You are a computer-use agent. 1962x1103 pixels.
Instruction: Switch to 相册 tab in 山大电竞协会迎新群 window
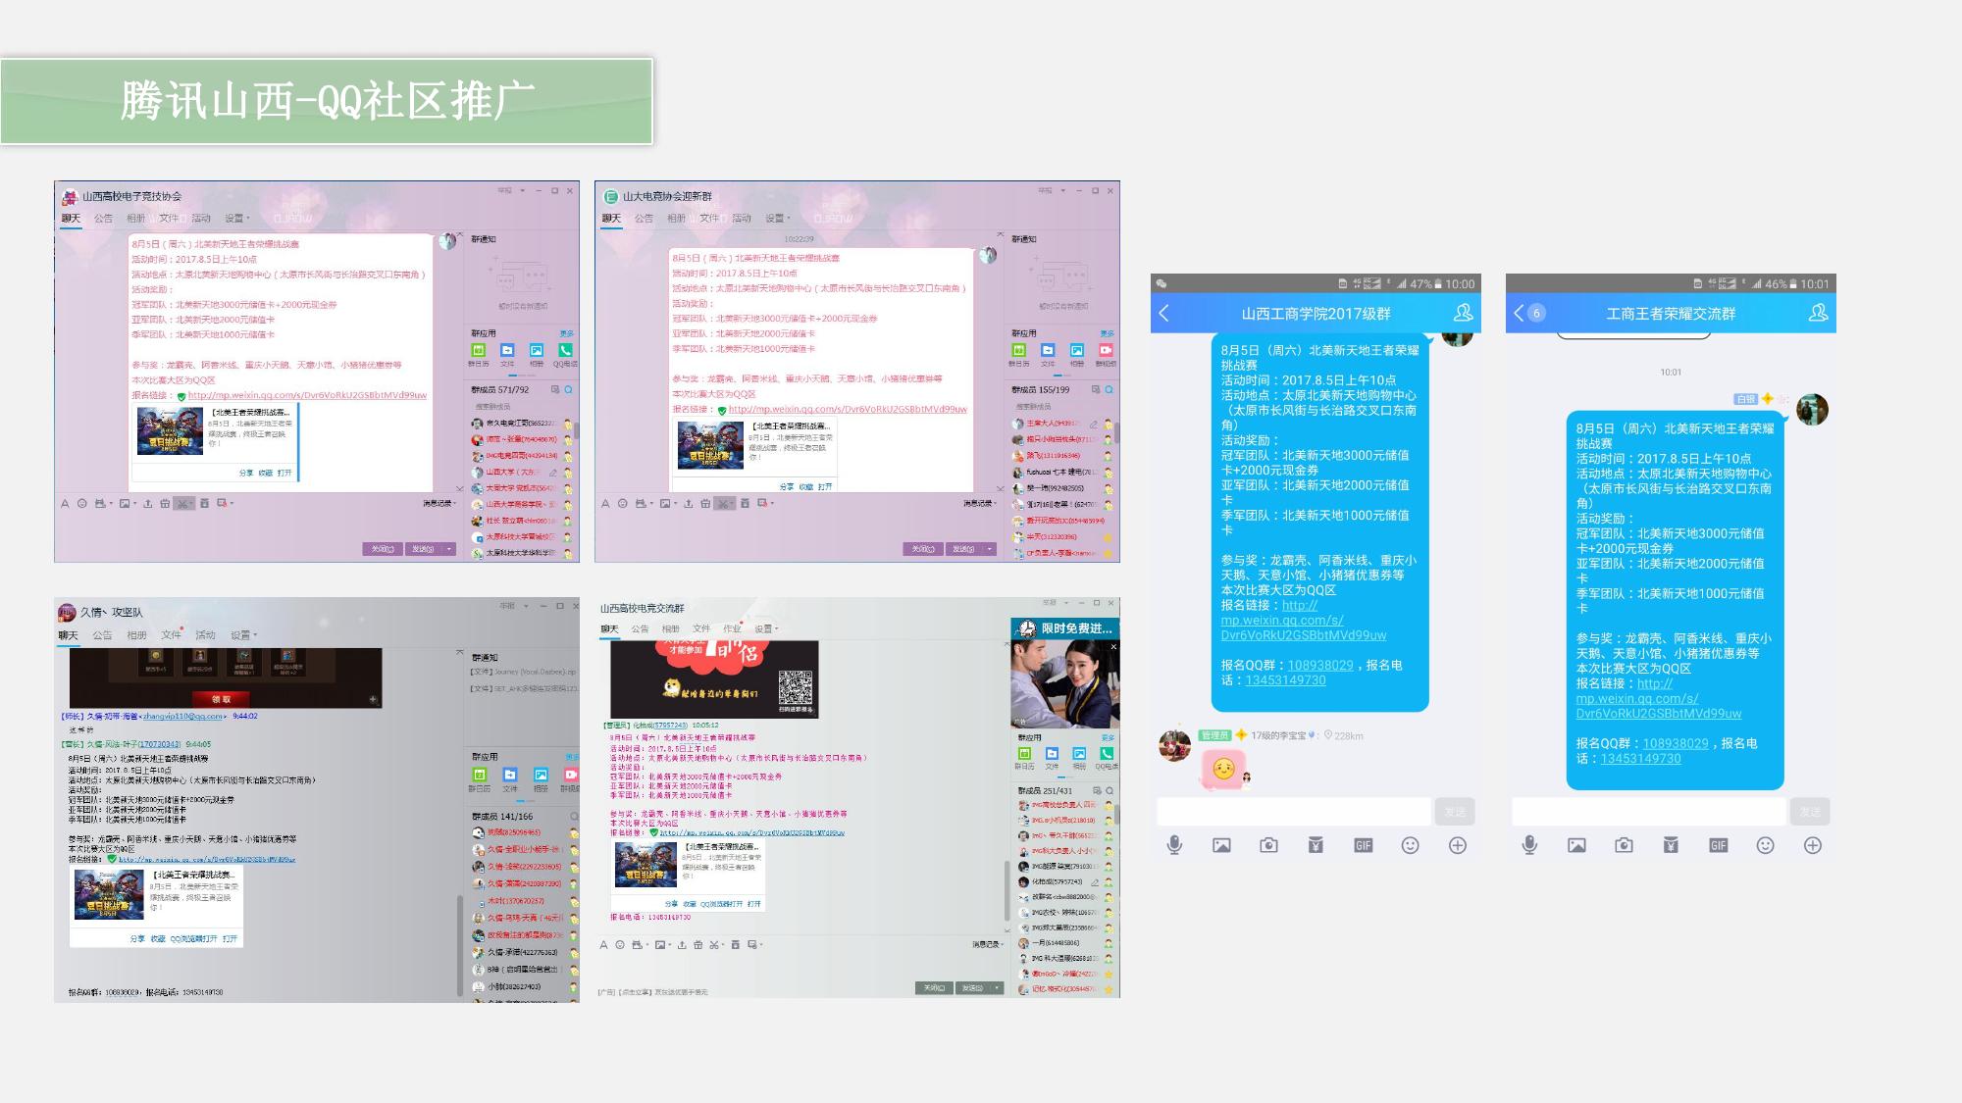(x=676, y=218)
